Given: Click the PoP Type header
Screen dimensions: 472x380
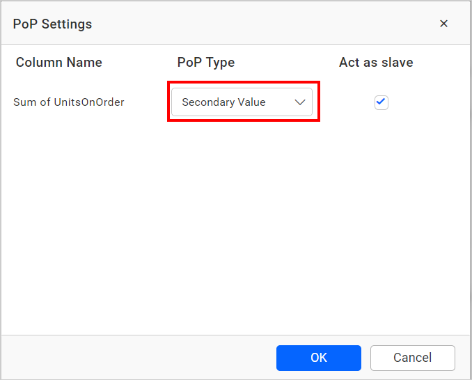Looking at the screenshot, I should pos(206,63).
